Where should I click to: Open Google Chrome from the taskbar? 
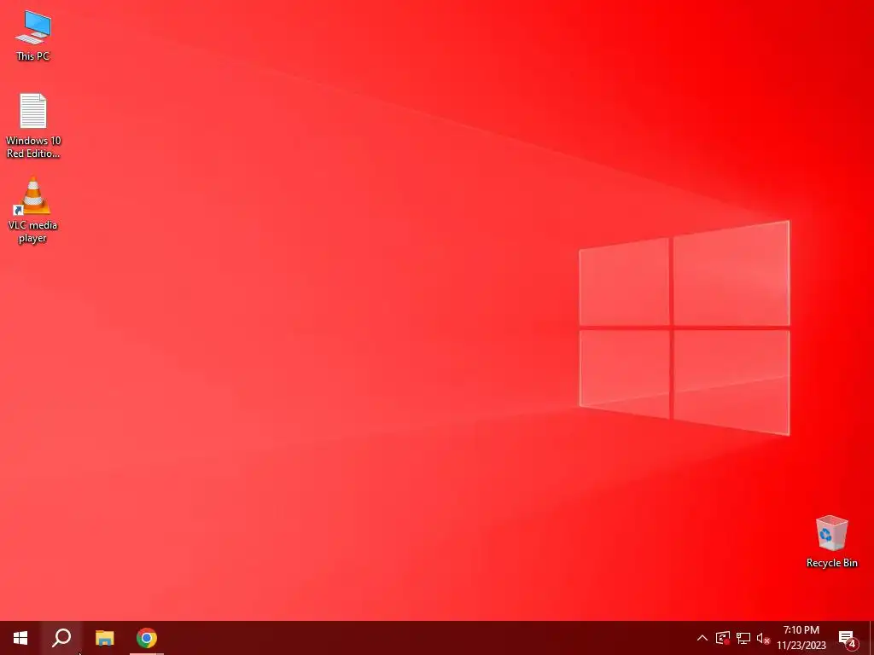147,638
